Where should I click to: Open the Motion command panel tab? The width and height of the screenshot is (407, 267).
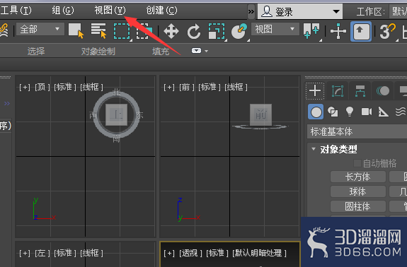pyautogui.click(x=383, y=91)
